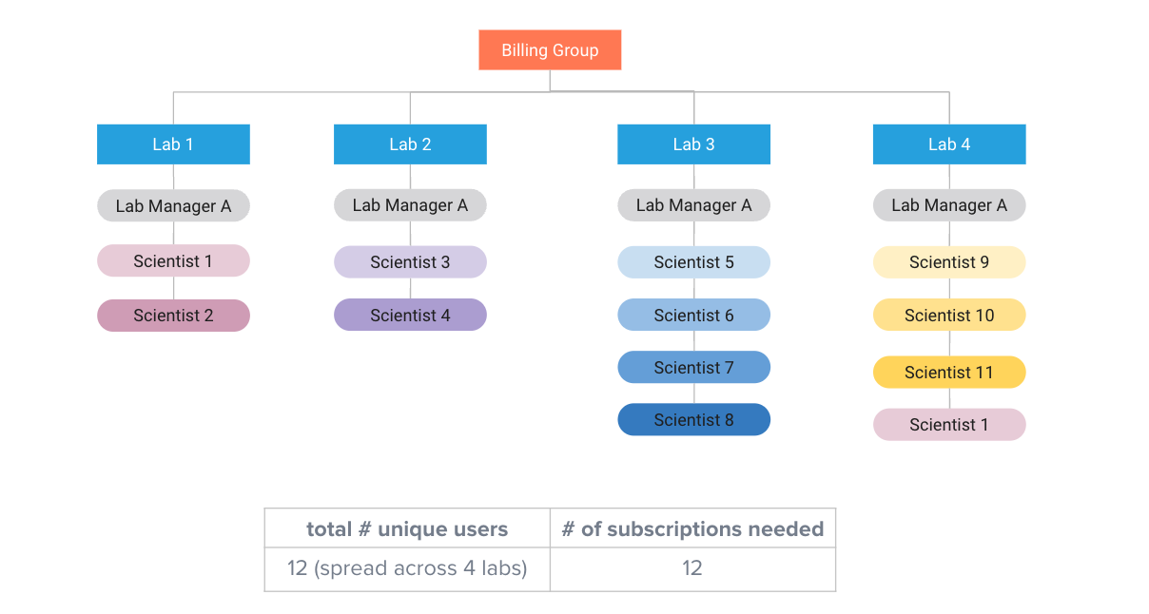Viewport: 1149px width, 614px height.
Task: Click the Scientist 3 lavender pill
Action: (x=410, y=262)
